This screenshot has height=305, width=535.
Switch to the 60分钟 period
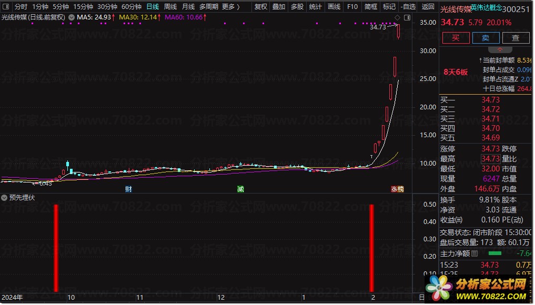point(132,6)
